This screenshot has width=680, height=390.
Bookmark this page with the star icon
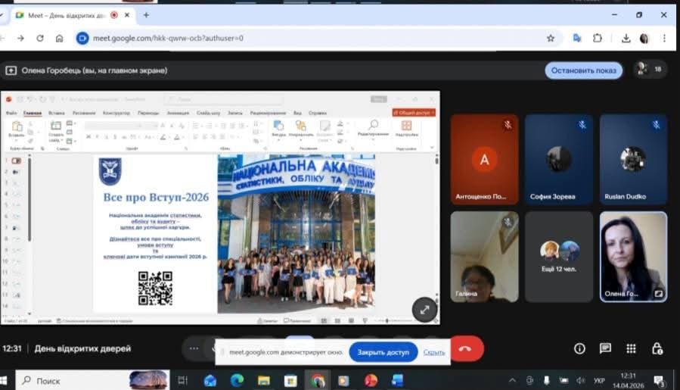tap(551, 38)
